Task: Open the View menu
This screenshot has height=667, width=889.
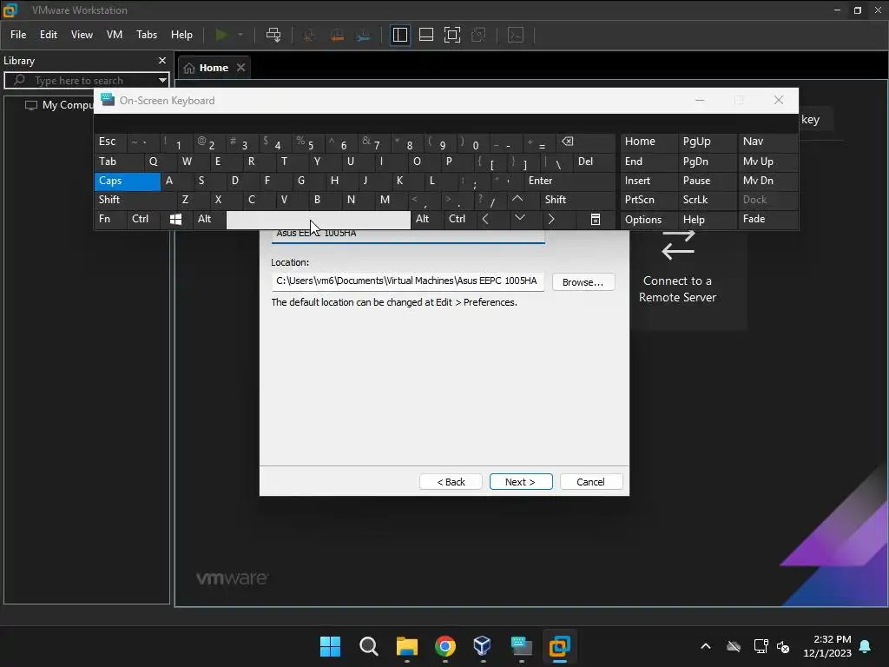Action: pos(82,35)
